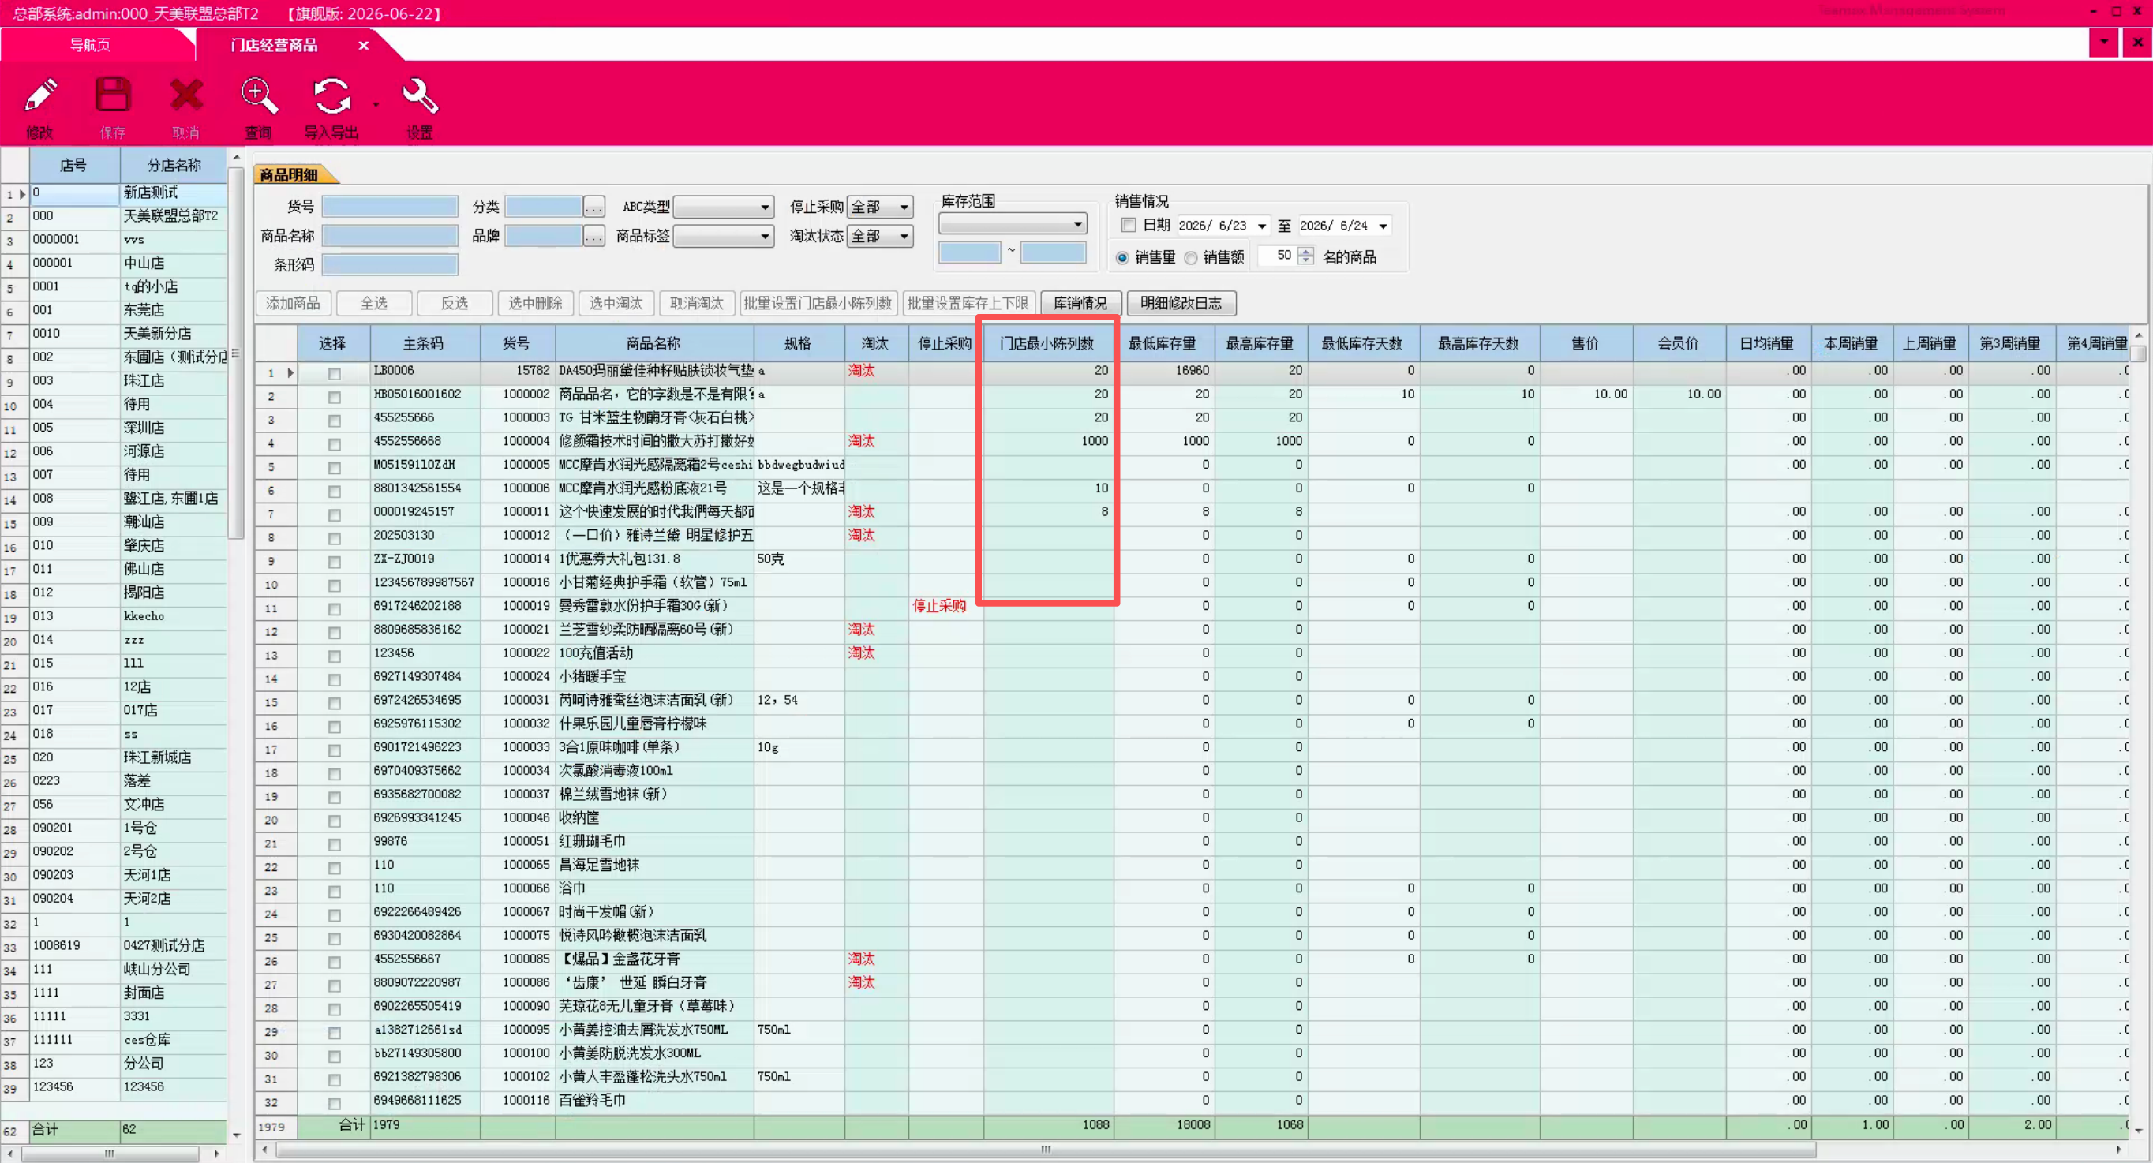This screenshot has height=1163, width=2153.
Task: Select the 门店经营商品 tab
Action: 274,45
